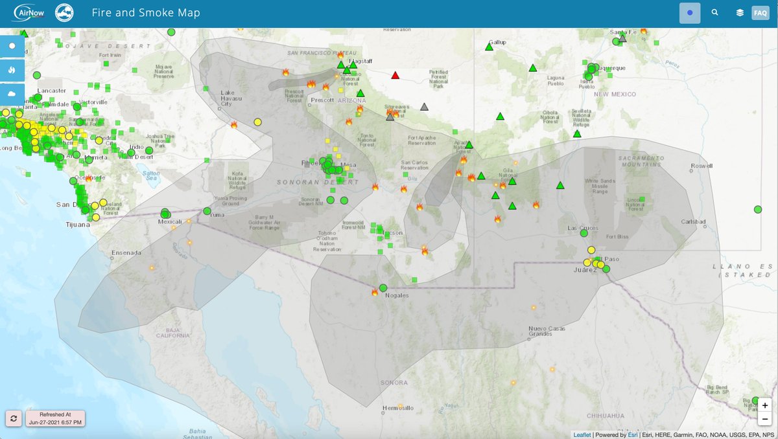778x439 pixels.
Task: Select the yellow circle monitor just north of El Paso
Action: [591, 250]
